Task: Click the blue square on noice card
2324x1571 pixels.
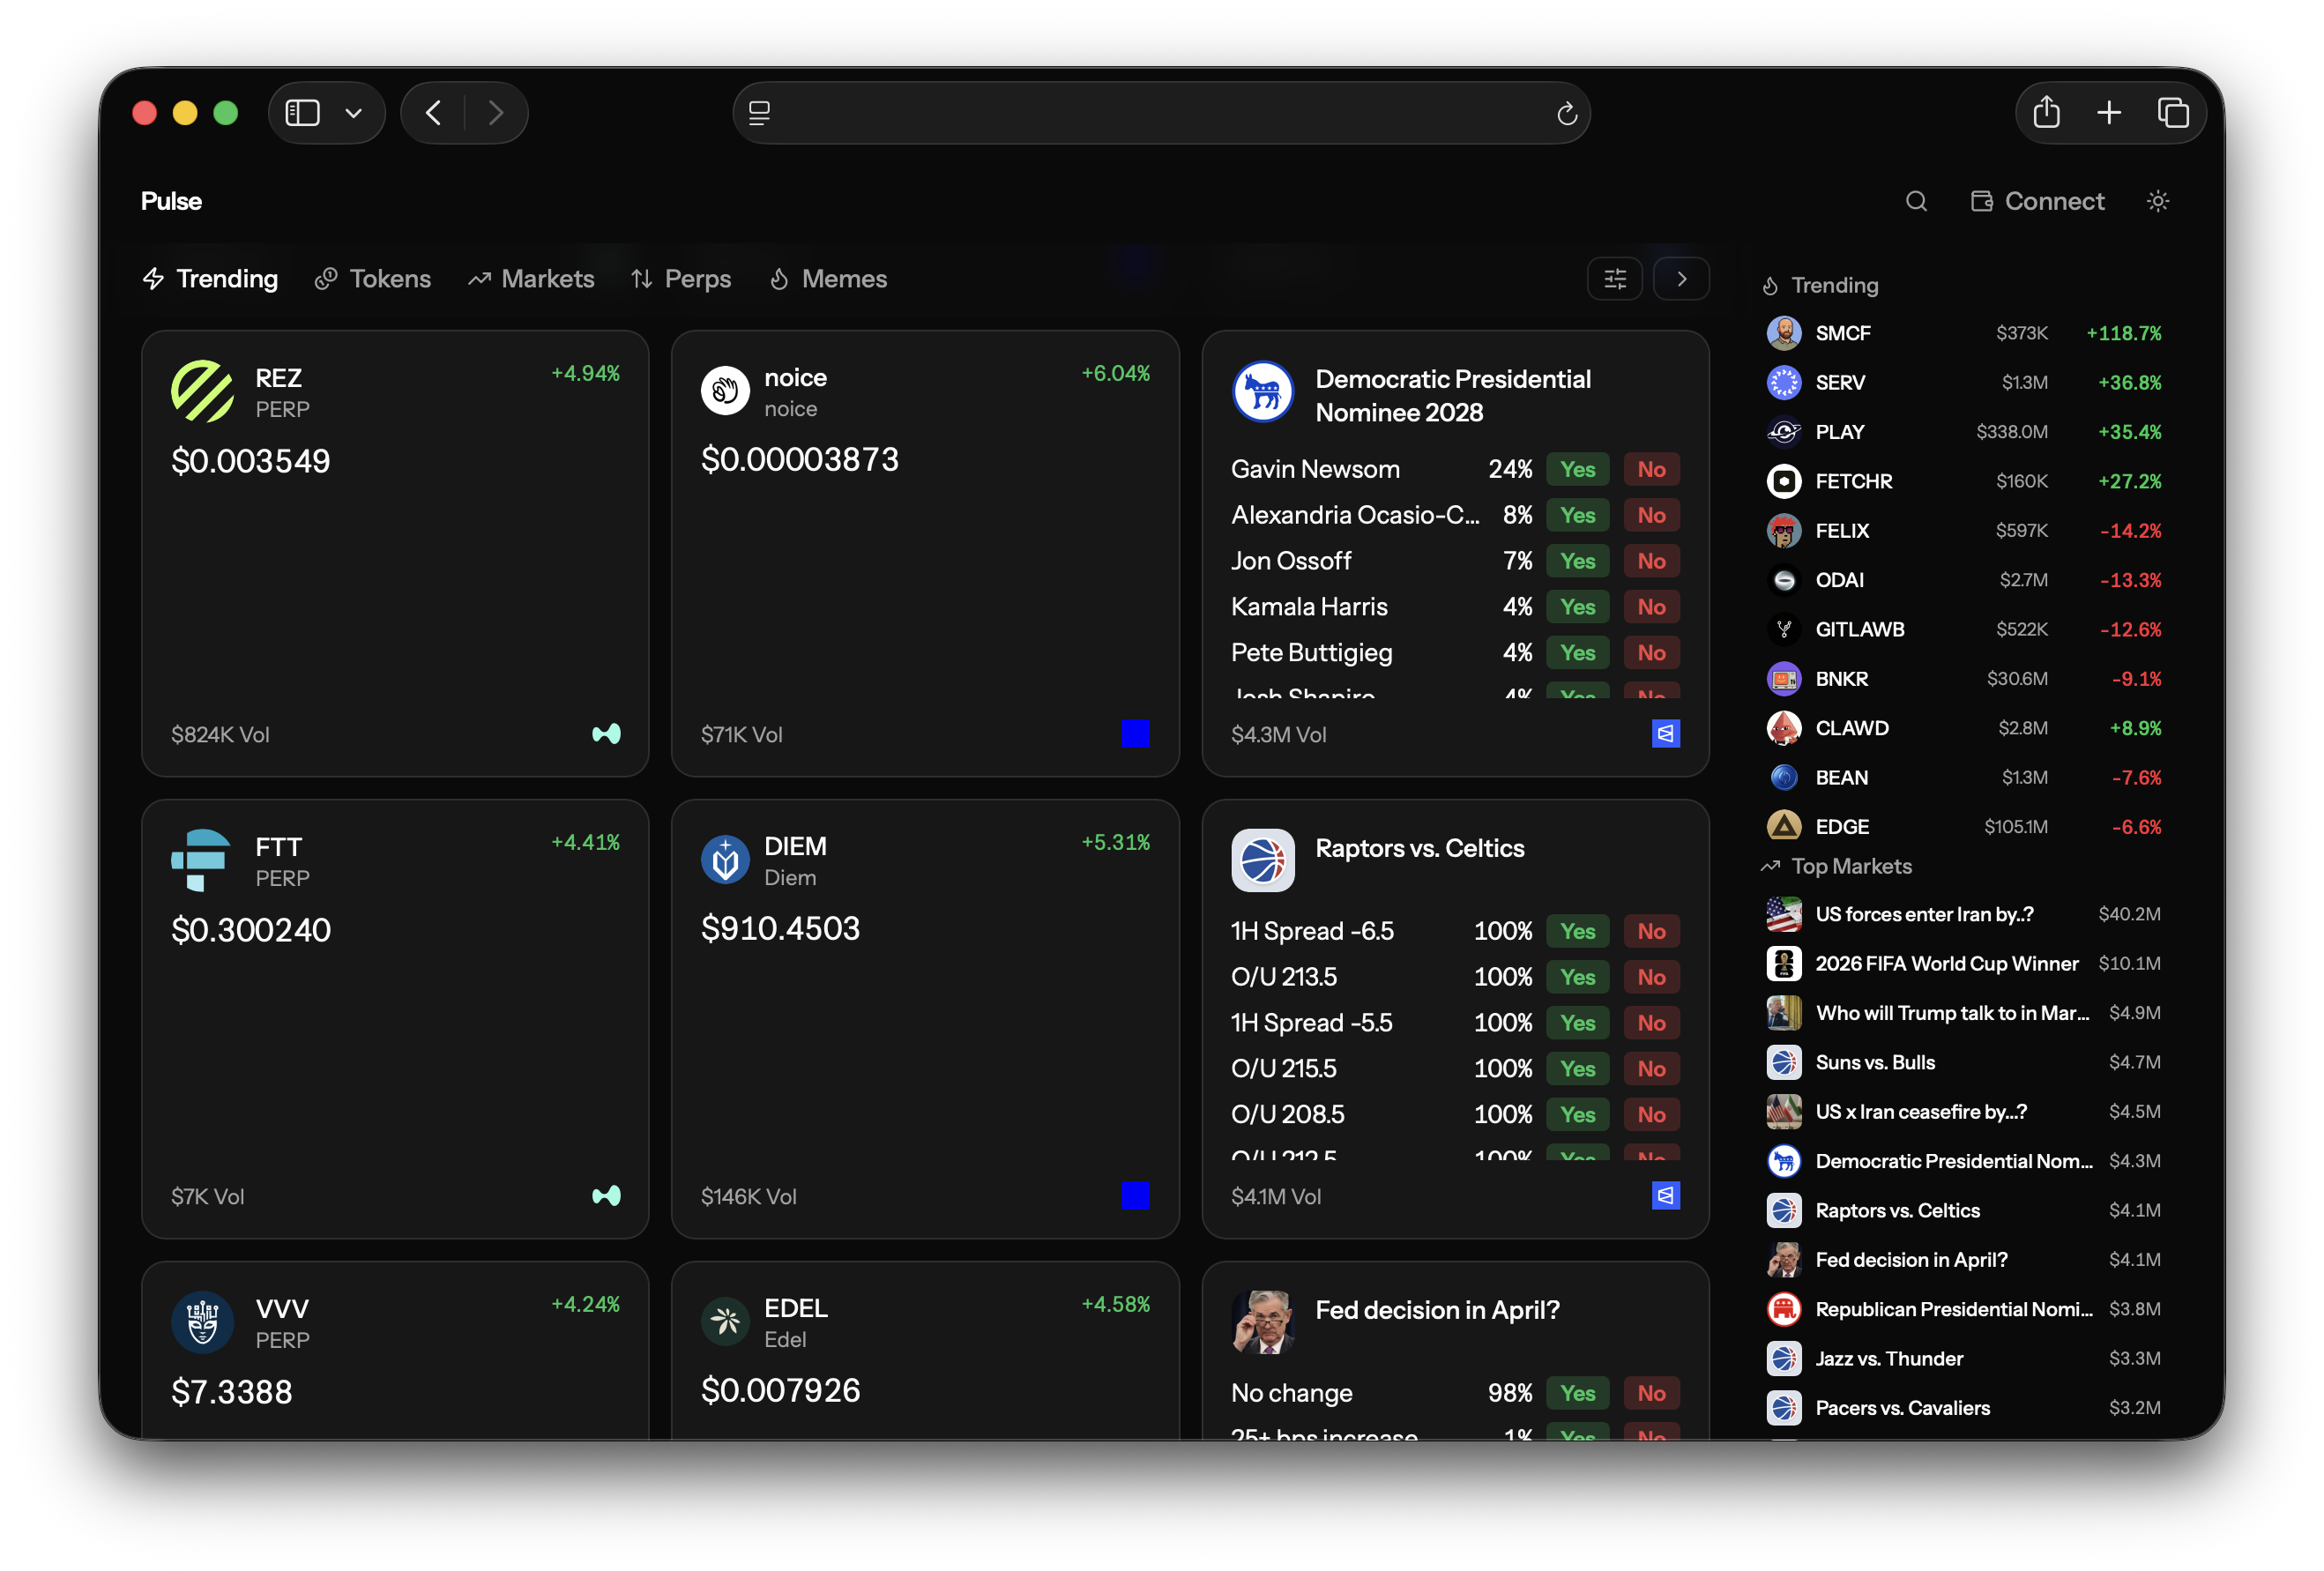Action: click(1135, 734)
